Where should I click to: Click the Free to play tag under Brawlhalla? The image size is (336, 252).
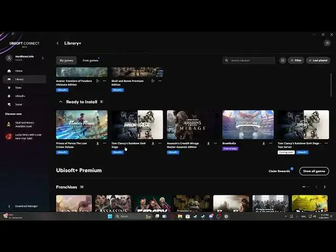(x=230, y=149)
